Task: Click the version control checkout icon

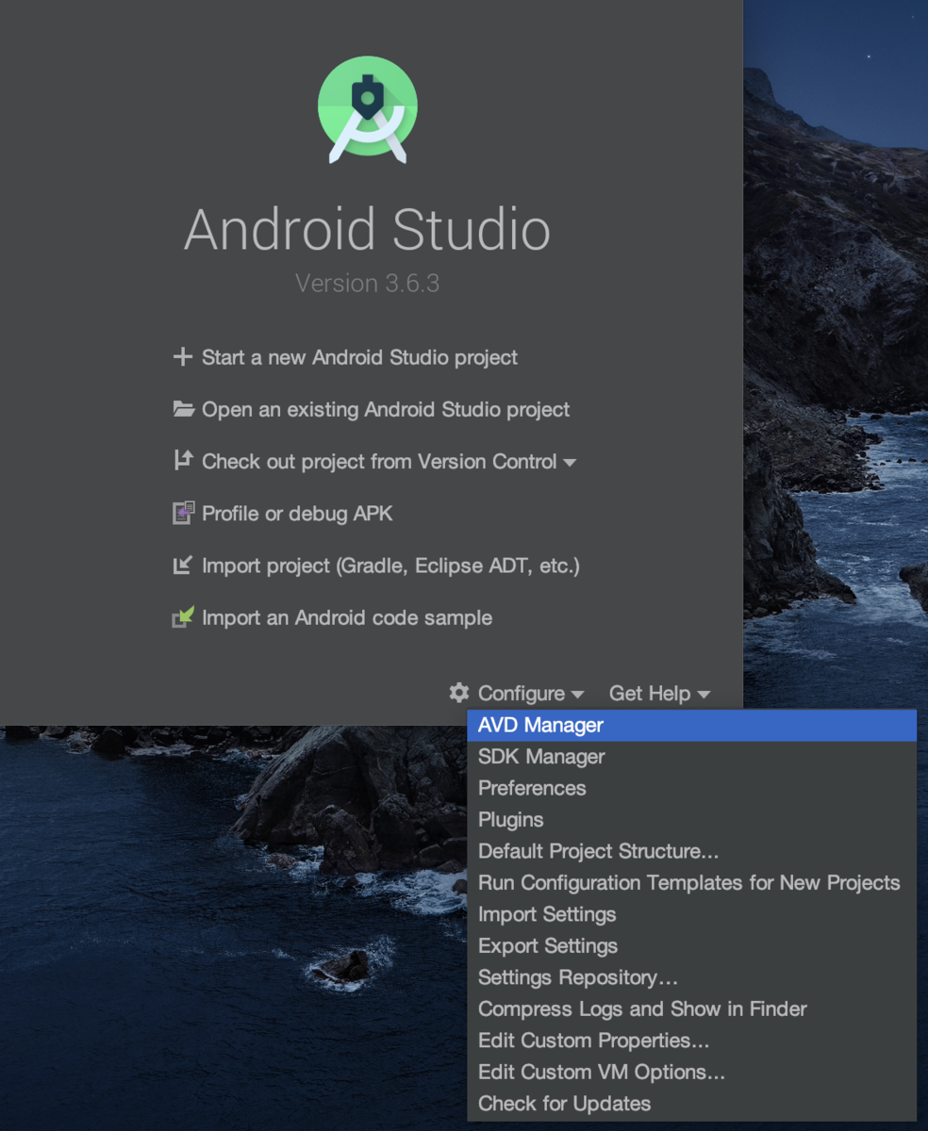Action: (x=183, y=461)
